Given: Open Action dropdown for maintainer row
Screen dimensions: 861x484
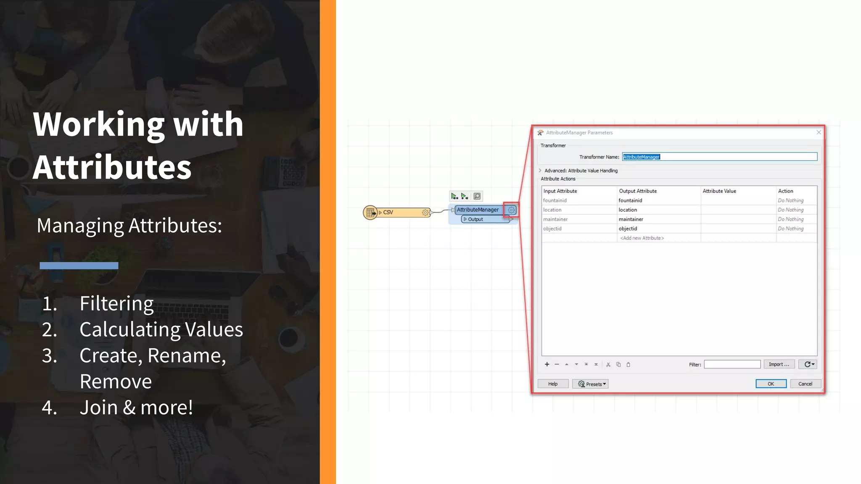Looking at the screenshot, I should tap(796, 219).
